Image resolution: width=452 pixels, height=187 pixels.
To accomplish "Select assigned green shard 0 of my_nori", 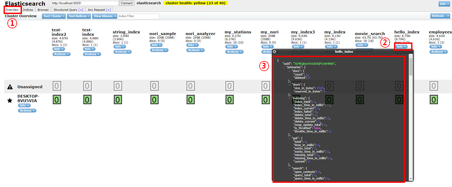I will [x=266, y=100].
